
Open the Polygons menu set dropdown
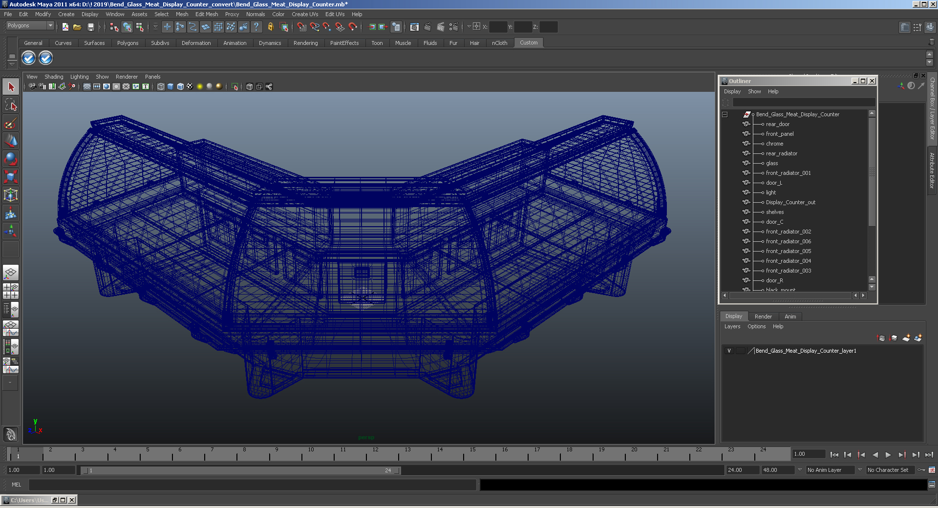pyautogui.click(x=29, y=25)
